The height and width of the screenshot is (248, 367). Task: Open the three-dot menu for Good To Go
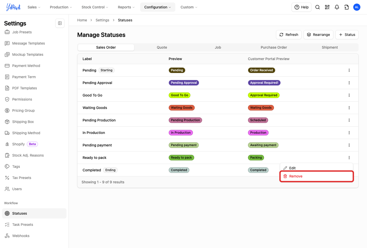(349, 95)
